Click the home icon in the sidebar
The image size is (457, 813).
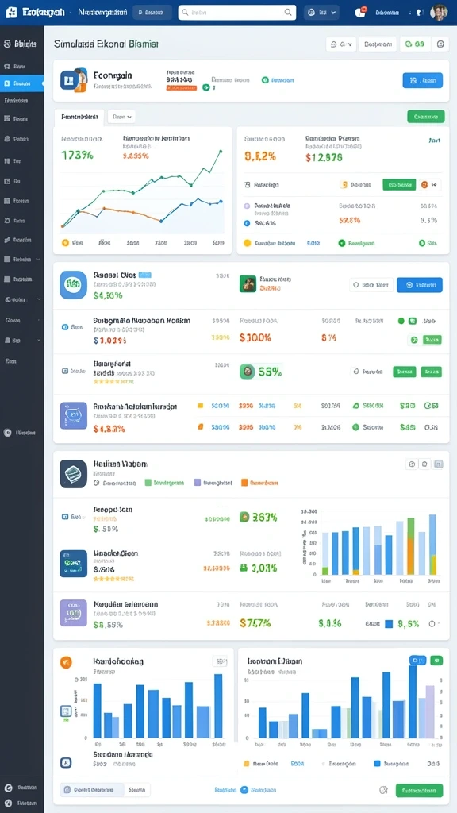coord(7,67)
